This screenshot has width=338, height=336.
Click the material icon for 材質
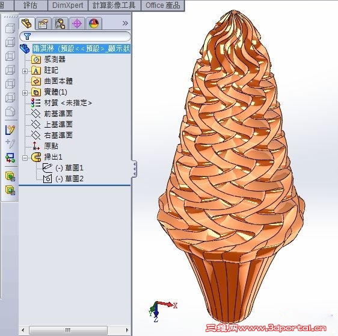(35, 103)
